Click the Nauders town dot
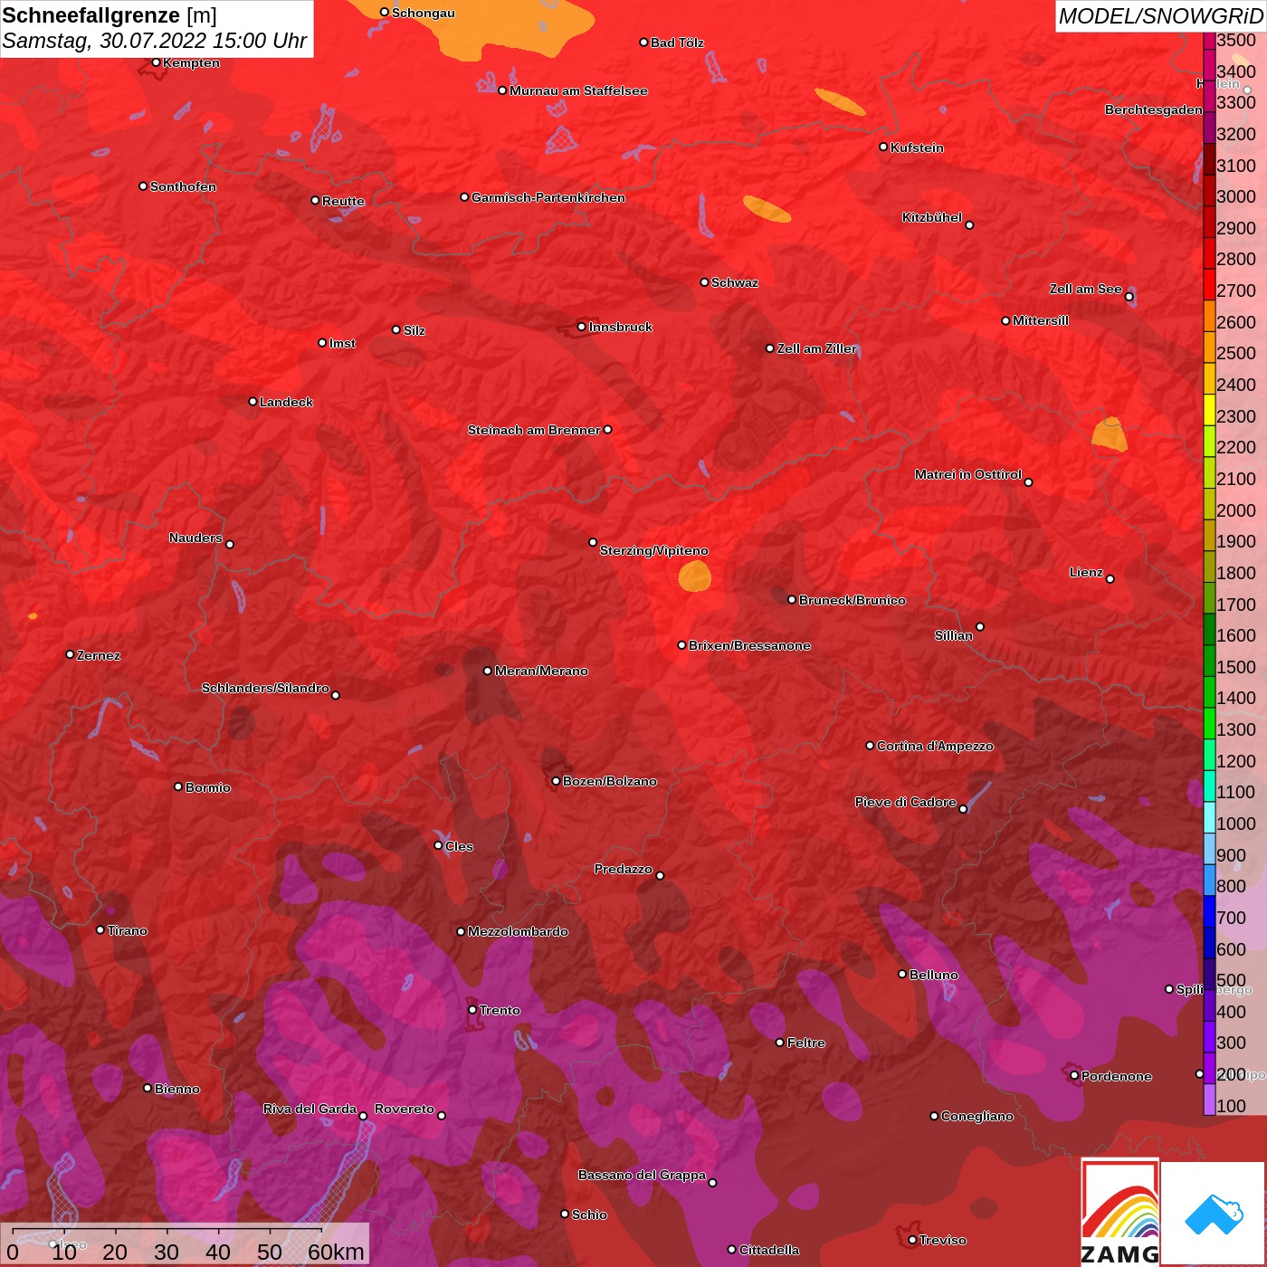Screen dimensions: 1267x1267 tap(230, 544)
